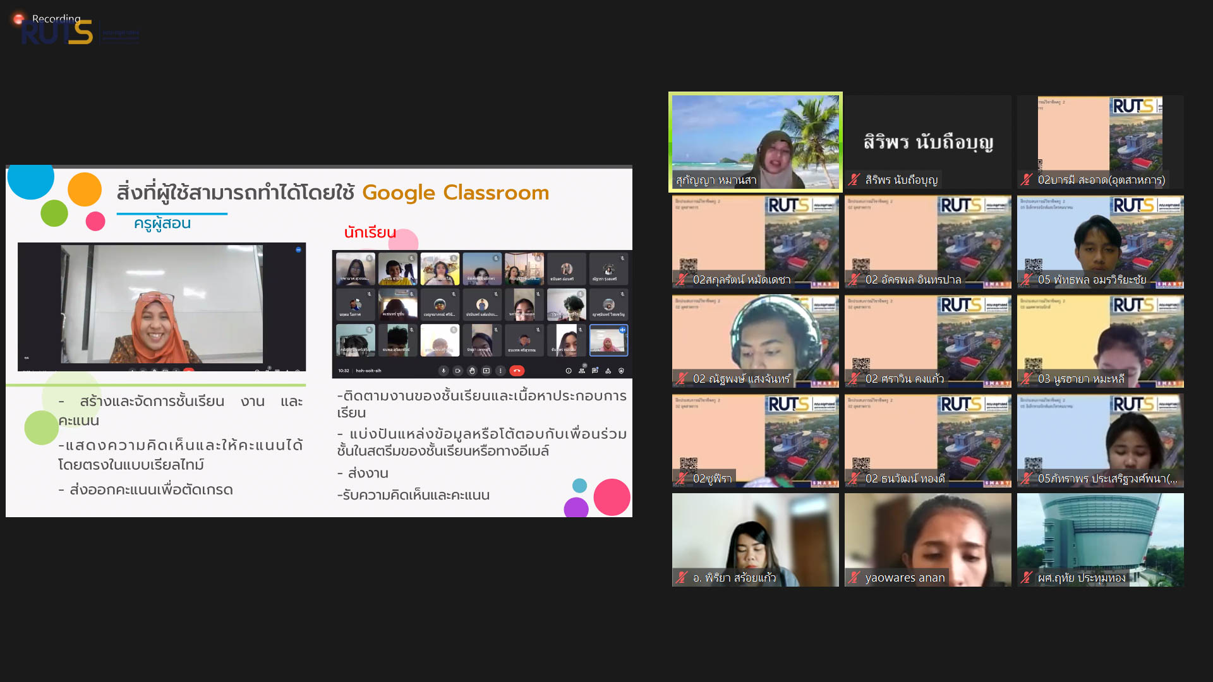Click red hang-up button in slide's Meet screenshot
The width and height of the screenshot is (1213, 682).
(517, 371)
